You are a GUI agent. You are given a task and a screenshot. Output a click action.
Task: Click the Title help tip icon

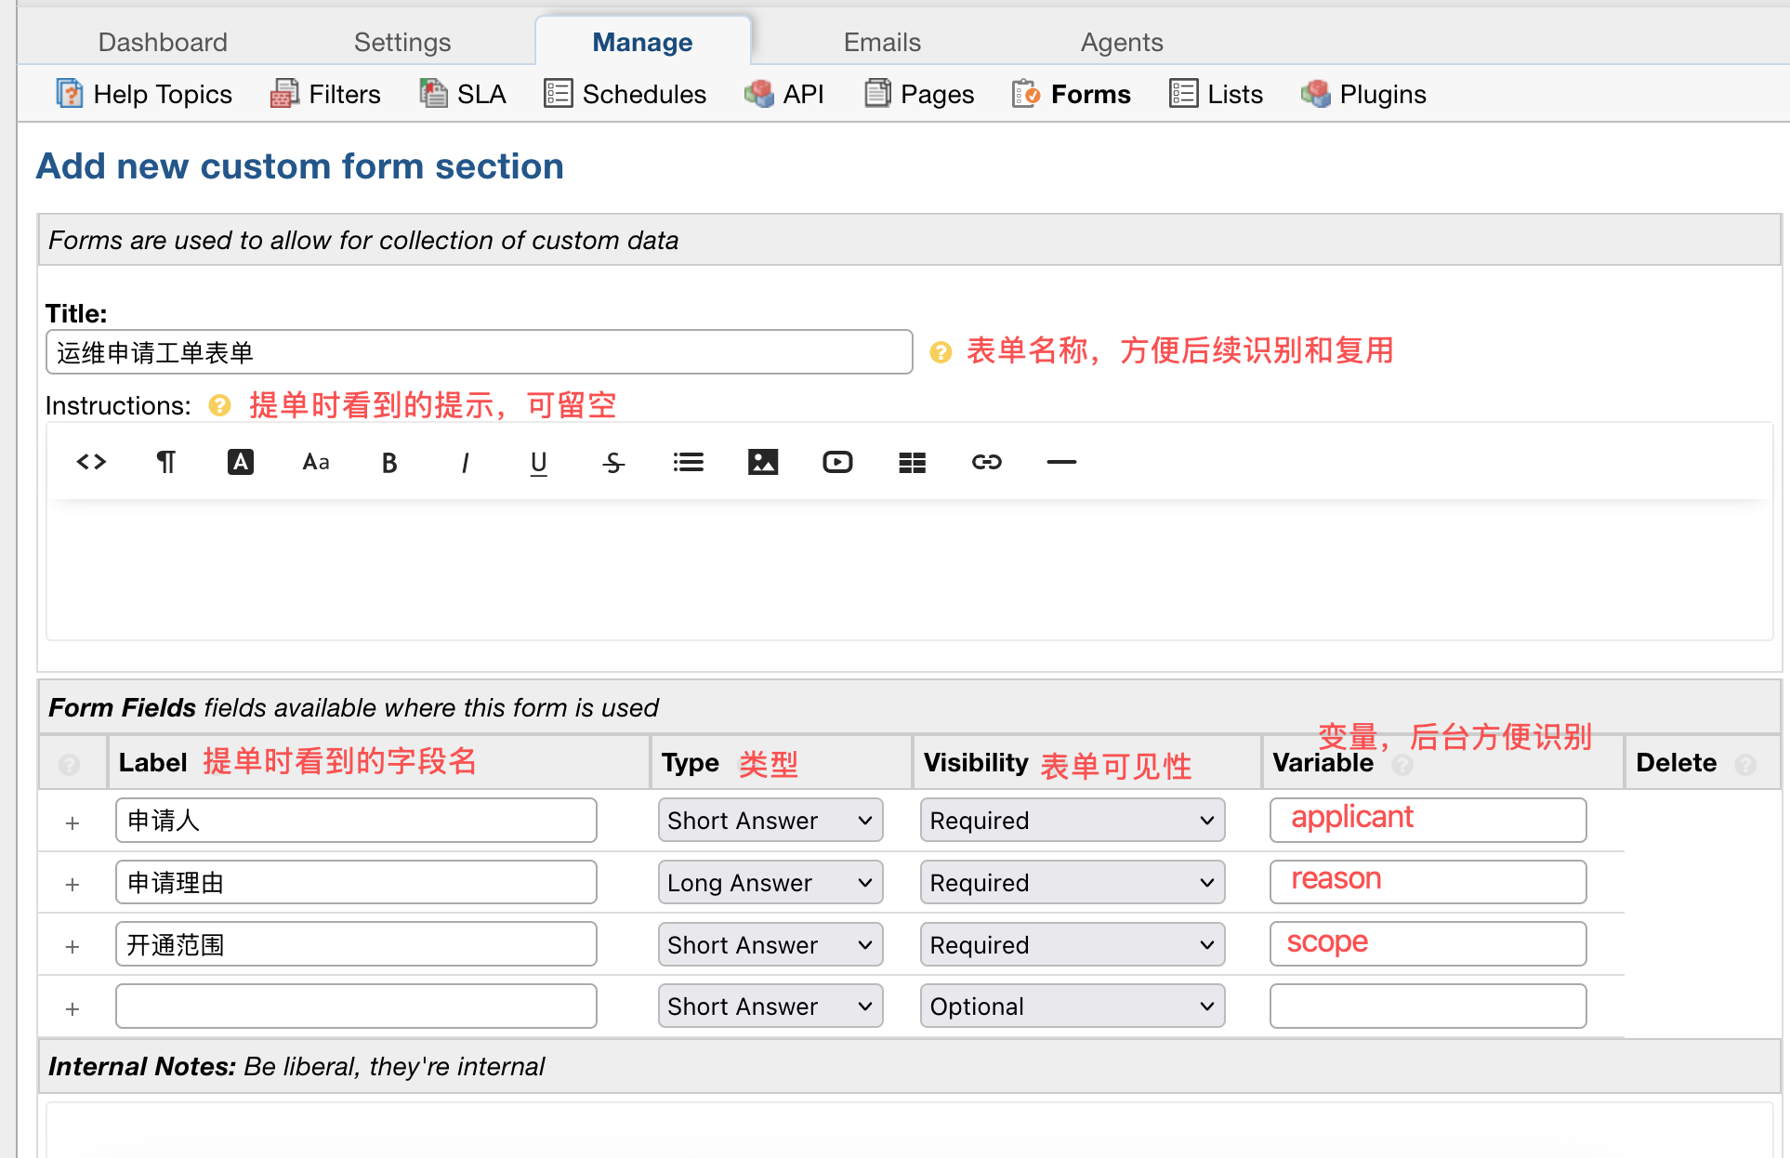click(x=941, y=352)
